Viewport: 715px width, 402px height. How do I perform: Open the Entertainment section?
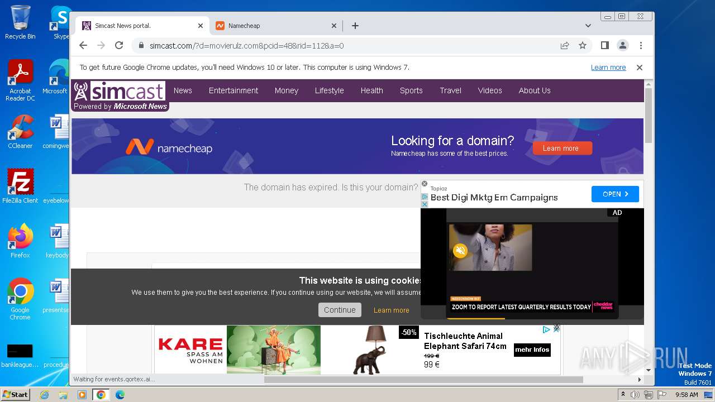pyautogui.click(x=233, y=90)
